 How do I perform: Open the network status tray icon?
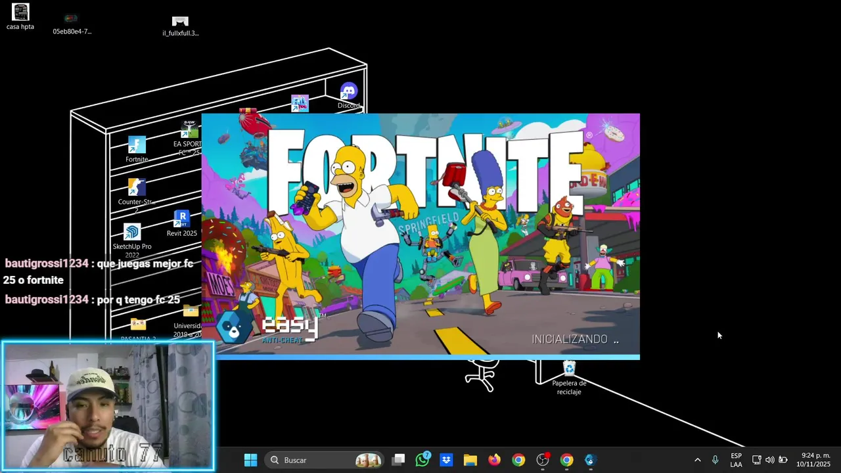click(756, 460)
